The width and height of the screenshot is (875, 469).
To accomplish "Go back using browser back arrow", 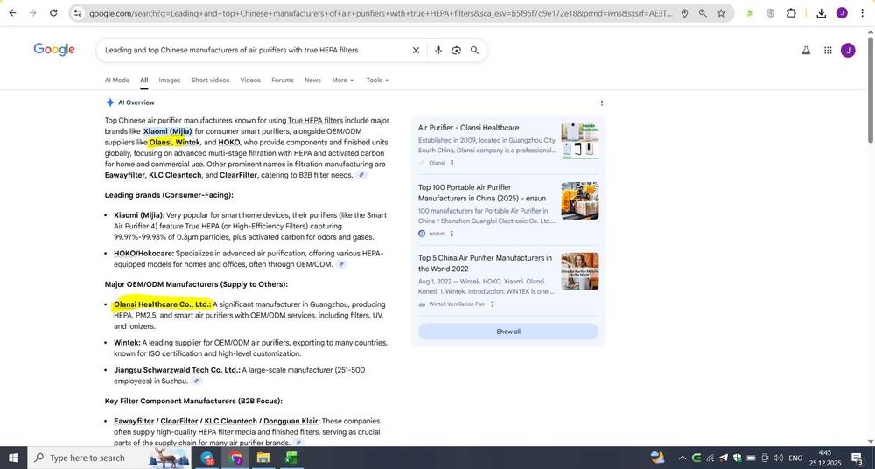I will point(12,13).
